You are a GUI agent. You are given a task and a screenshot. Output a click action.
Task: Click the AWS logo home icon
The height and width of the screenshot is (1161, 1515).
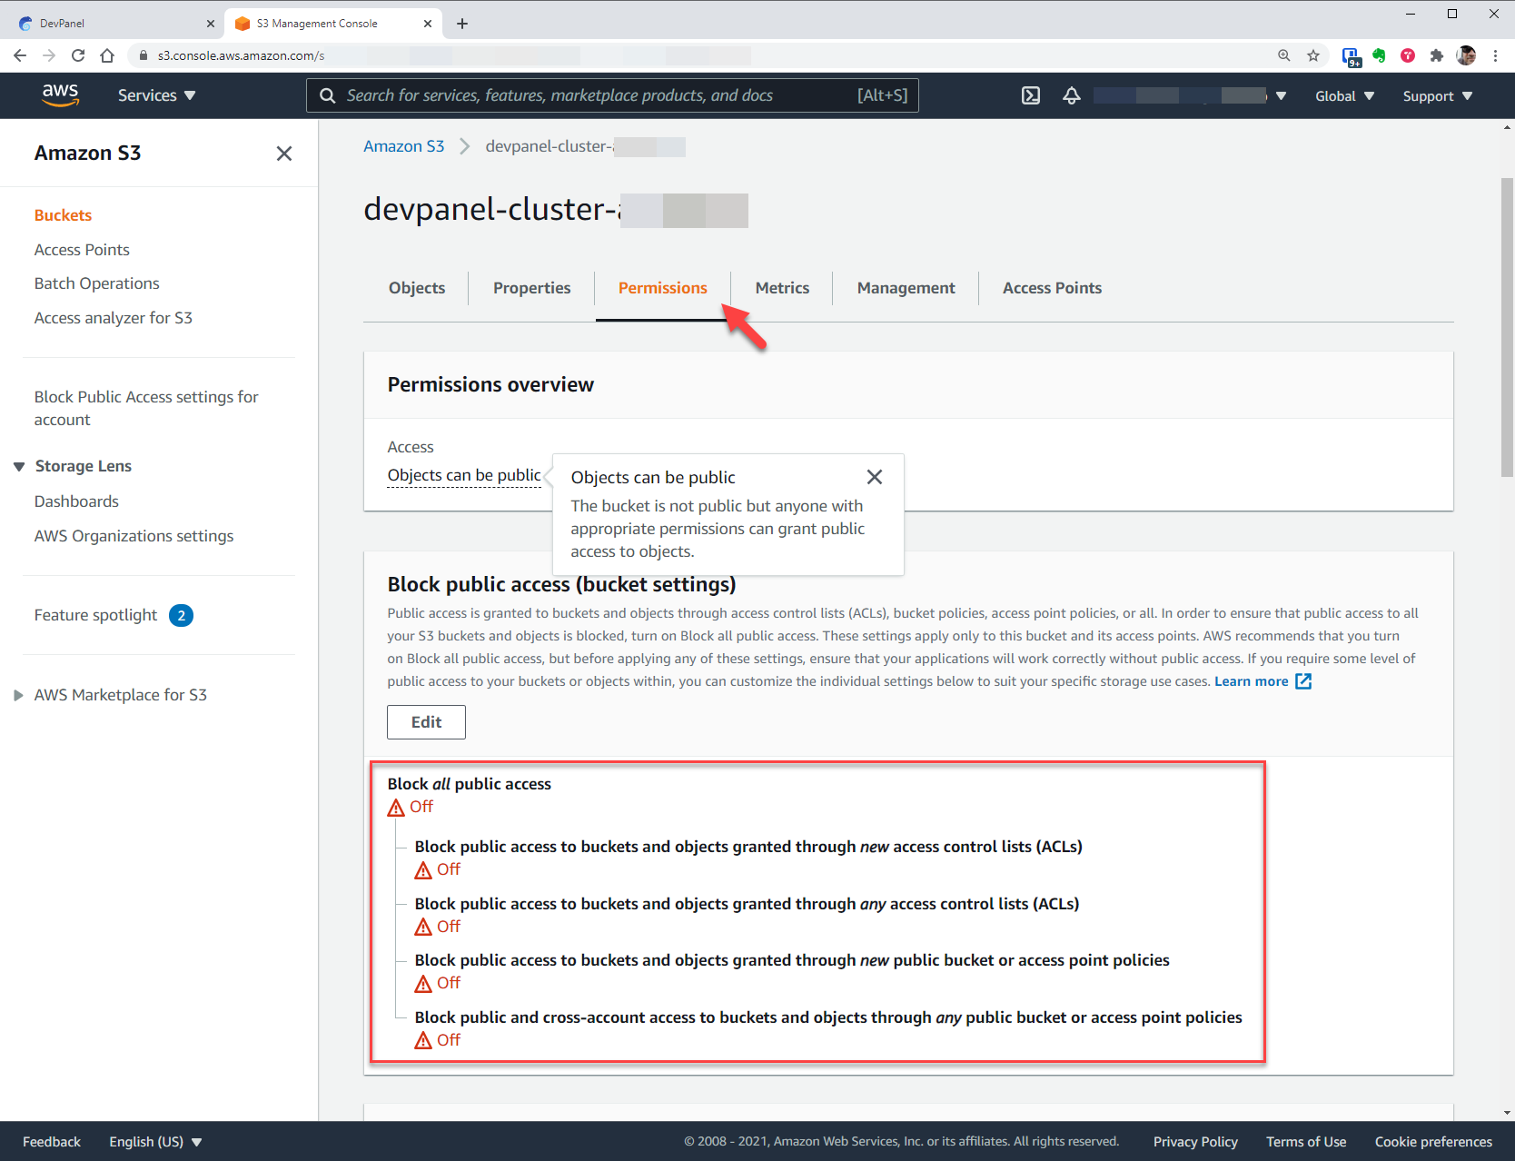60,94
